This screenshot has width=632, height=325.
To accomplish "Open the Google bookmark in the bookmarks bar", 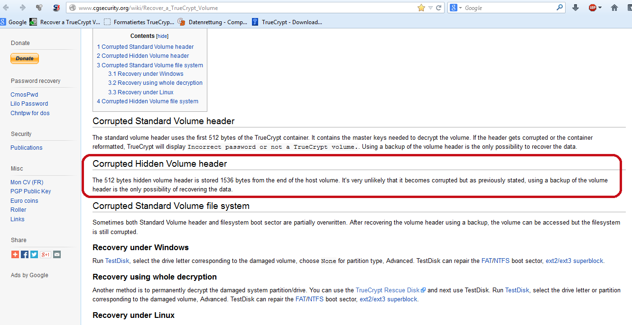I will (14, 22).
